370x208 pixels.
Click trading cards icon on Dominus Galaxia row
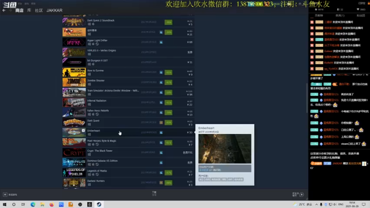[161, 163]
